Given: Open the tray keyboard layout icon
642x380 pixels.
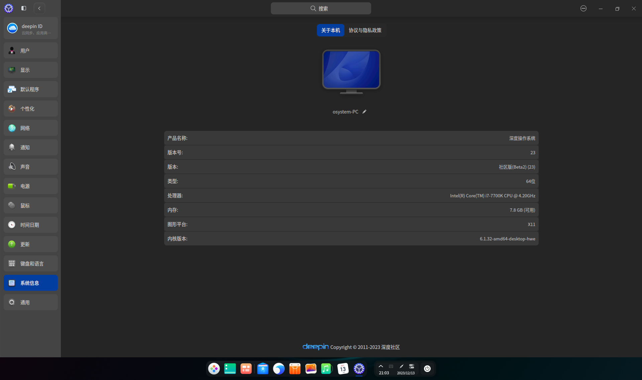Looking at the screenshot, I should pos(391,366).
